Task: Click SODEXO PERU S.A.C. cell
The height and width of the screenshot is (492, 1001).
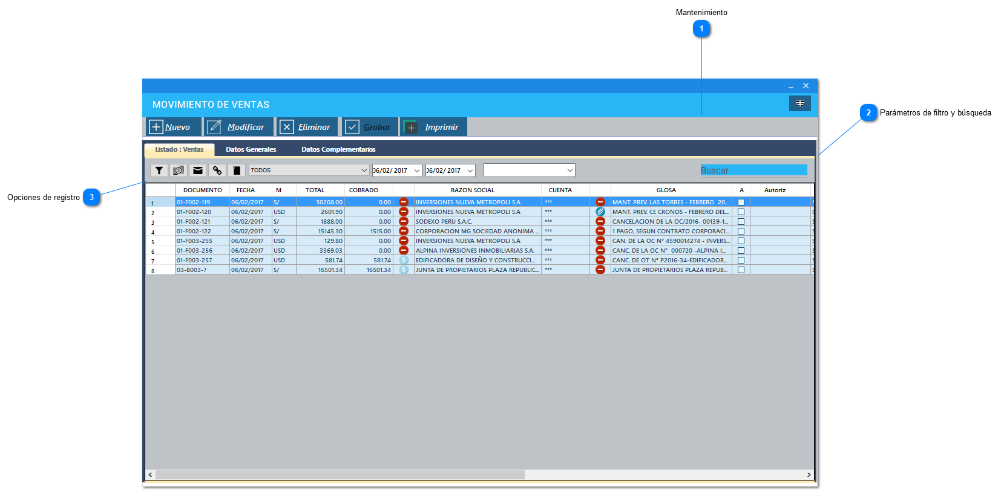Action: coord(478,221)
